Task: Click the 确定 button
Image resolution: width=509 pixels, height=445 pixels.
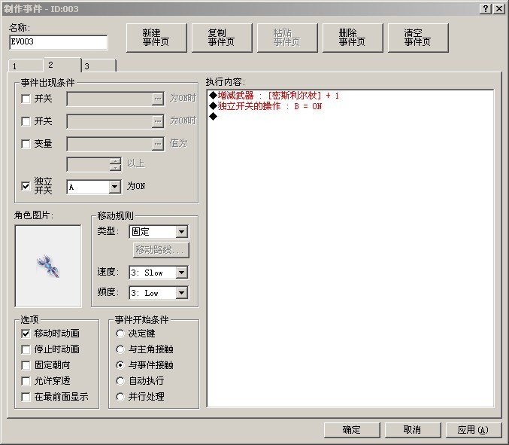Action: [x=352, y=430]
